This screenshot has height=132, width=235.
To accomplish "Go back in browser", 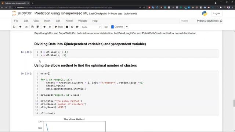I will (x=2, y=7).
